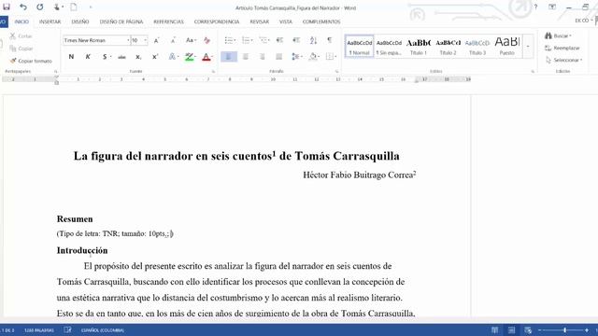Viewport: 598px width, 336px height.
Task: Open the change case (Aa) dropdown
Action: [x=191, y=40]
